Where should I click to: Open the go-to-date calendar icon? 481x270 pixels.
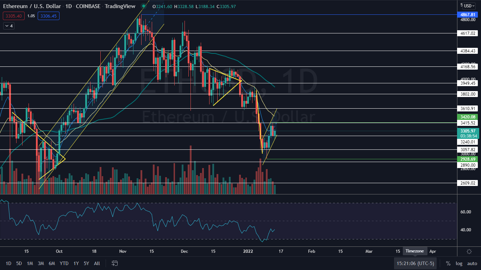[x=114, y=263]
